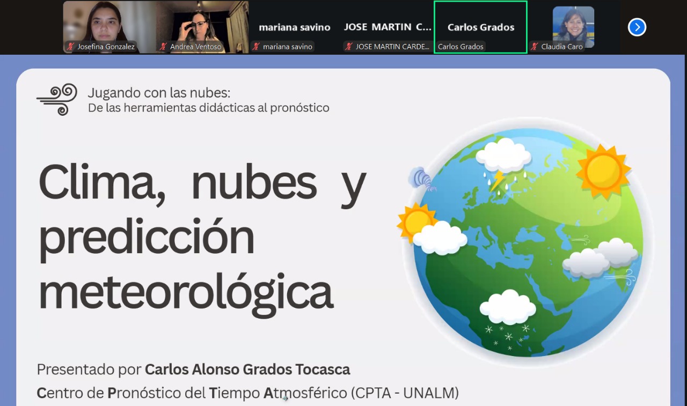Click Josefina Gonzalez's muted microphone icon

[70, 47]
